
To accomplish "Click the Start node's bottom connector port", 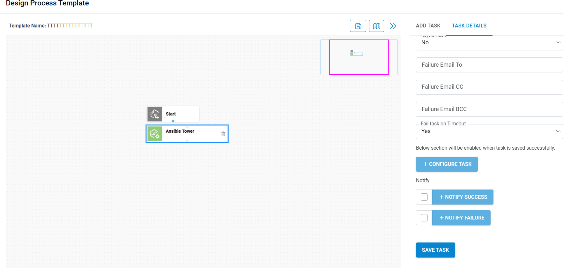I will point(173,121).
